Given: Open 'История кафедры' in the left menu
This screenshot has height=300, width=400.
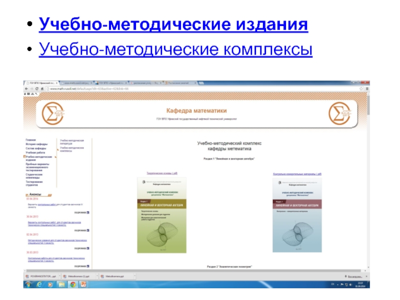Looking at the screenshot, I should (36, 144).
